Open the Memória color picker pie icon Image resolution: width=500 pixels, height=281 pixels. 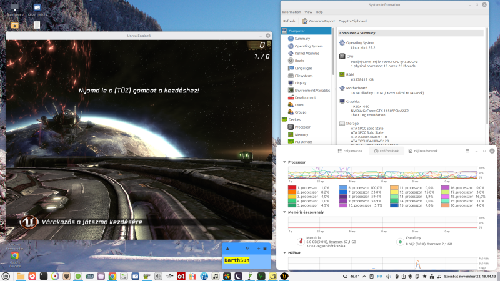[301, 242]
